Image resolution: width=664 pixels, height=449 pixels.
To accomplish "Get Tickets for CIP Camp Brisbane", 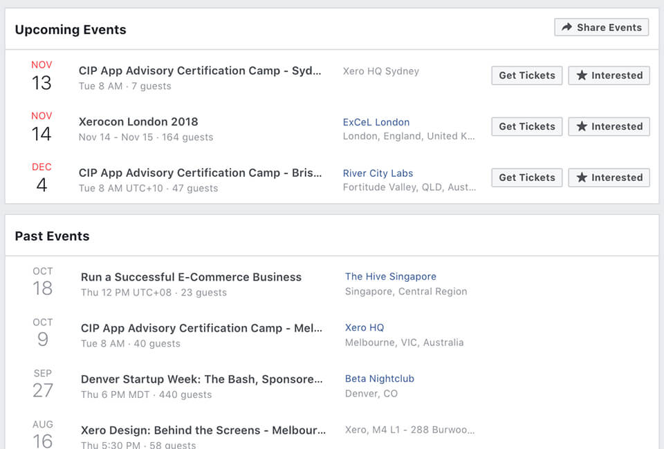I will [x=527, y=178].
